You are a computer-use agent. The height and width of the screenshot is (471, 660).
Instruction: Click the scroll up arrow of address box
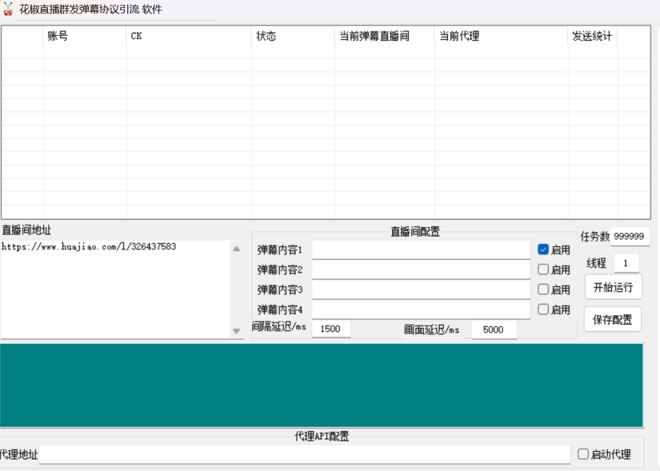click(x=237, y=249)
